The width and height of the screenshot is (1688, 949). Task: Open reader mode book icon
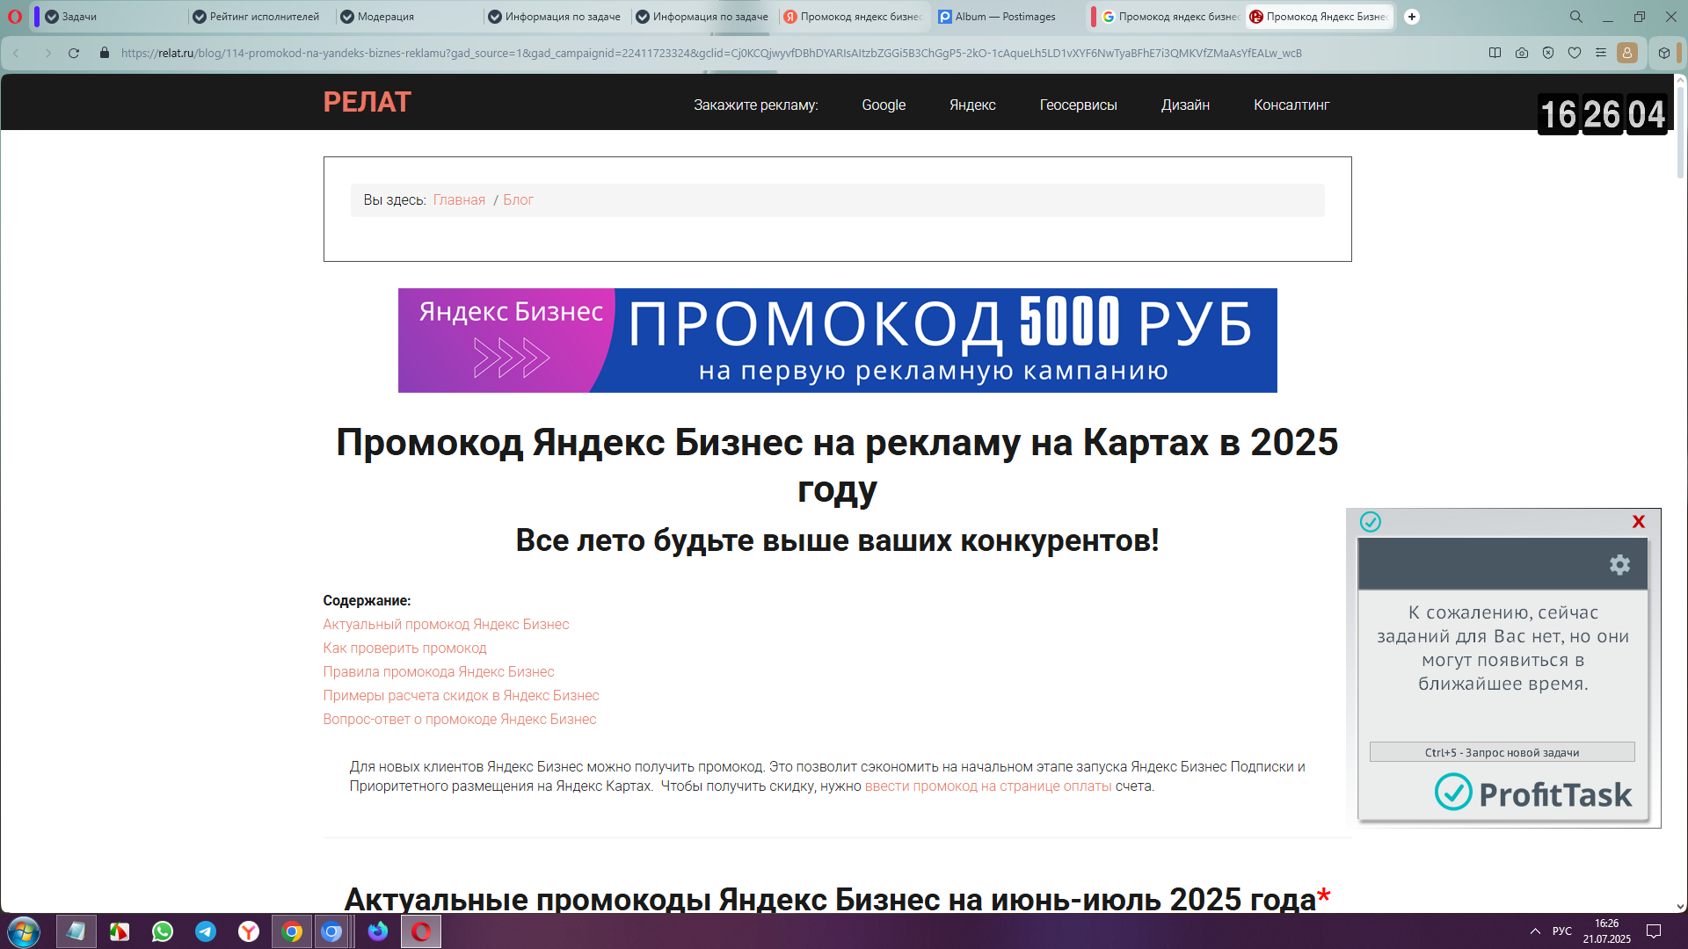(1495, 54)
